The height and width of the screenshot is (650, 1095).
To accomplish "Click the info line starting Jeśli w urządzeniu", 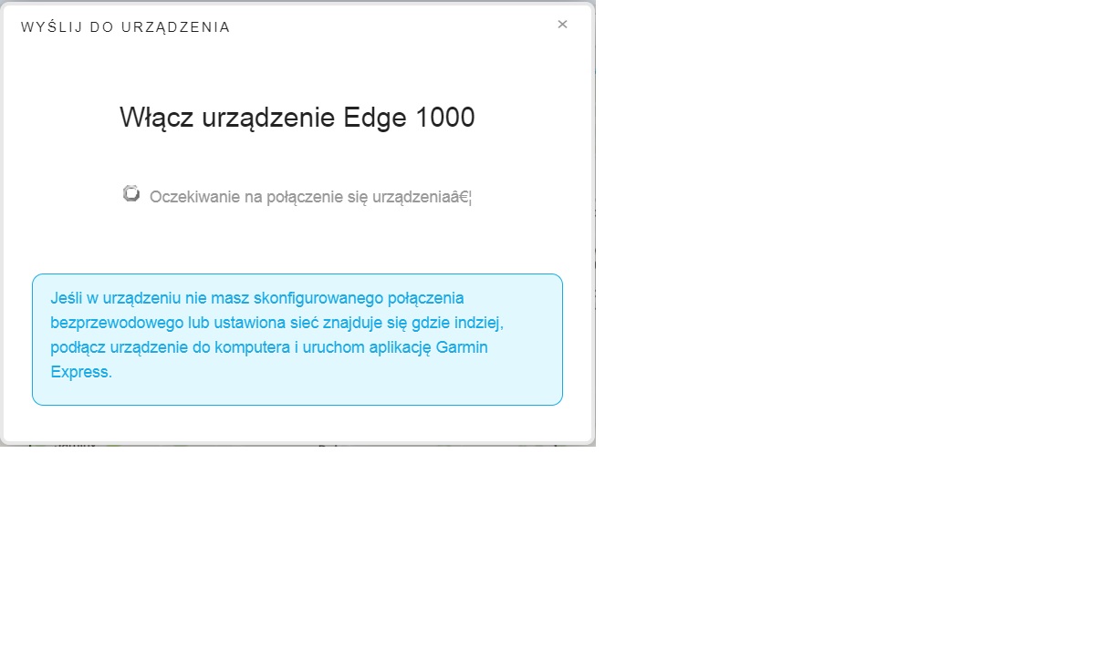I will [257, 298].
